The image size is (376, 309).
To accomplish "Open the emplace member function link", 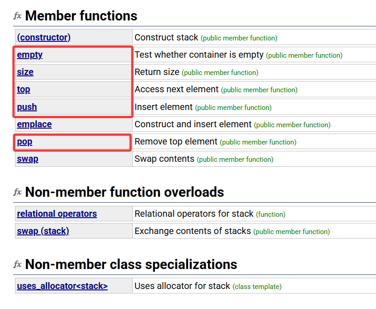I will (34, 124).
